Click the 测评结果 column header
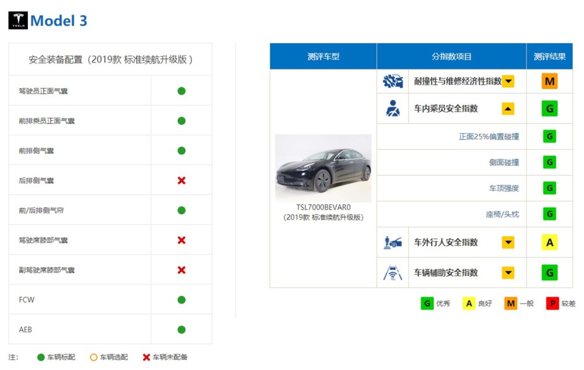Image resolution: width=584 pixels, height=370 pixels. (x=550, y=56)
